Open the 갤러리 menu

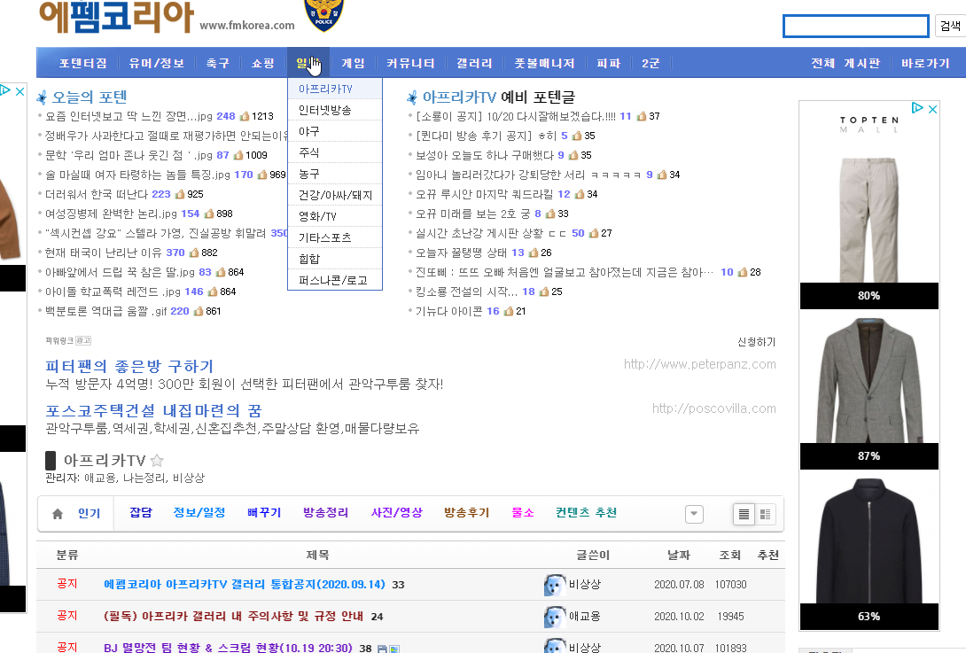click(x=474, y=64)
